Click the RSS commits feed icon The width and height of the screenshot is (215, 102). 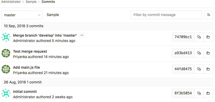(x=209, y=15)
